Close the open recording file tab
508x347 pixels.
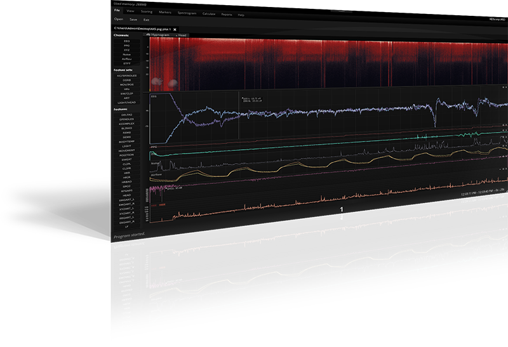175,29
